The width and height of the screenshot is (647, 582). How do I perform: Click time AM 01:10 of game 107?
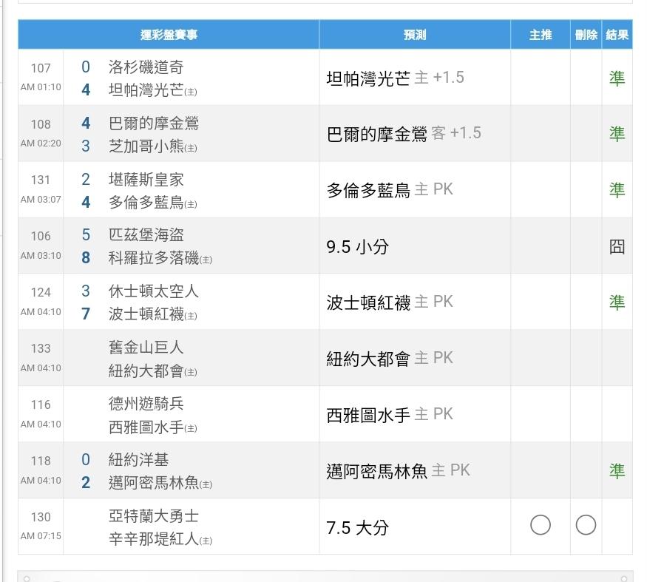click(x=41, y=87)
